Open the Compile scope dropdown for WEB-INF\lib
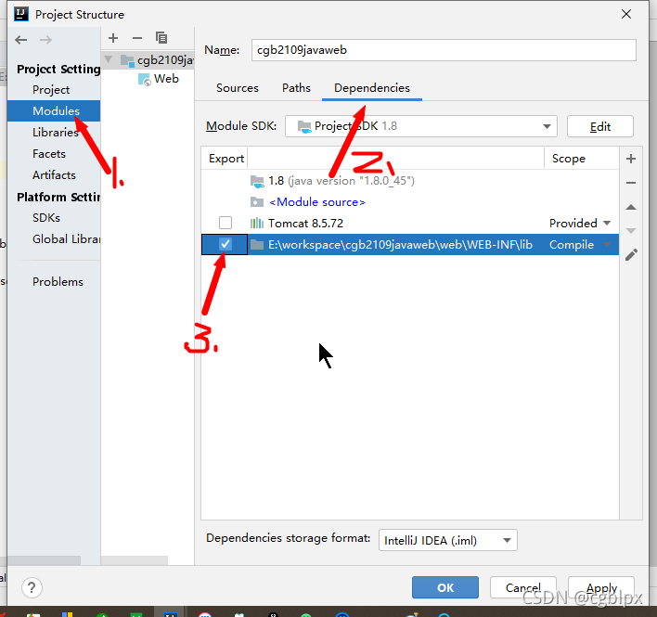 607,245
